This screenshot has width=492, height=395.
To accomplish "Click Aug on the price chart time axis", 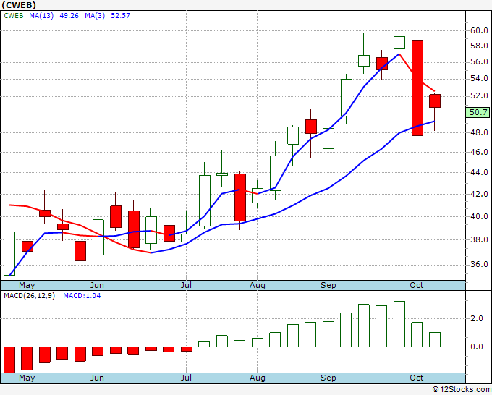I will [258, 286].
